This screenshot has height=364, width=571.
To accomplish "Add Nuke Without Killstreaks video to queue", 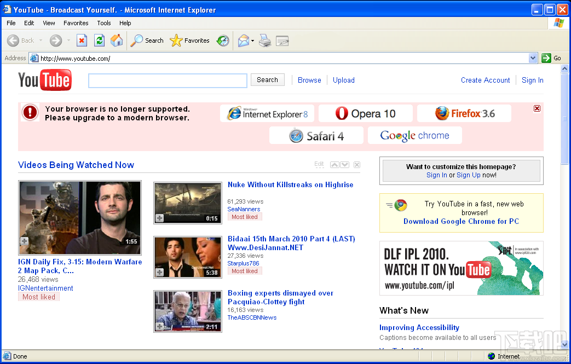I will (160, 218).
